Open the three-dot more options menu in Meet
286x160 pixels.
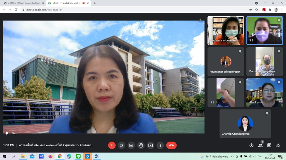(160, 145)
